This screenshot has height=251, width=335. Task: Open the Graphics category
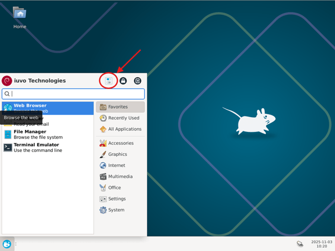117,154
